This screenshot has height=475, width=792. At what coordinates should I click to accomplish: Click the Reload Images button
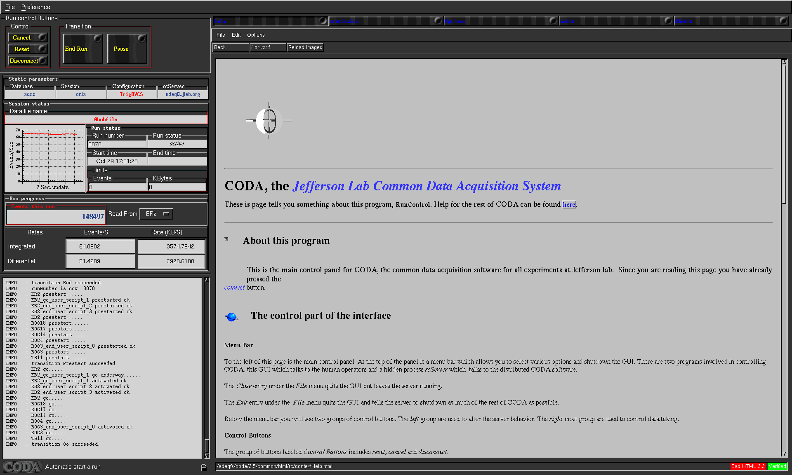(x=305, y=47)
